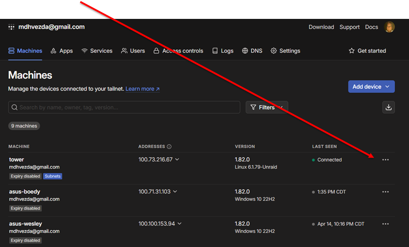The width and height of the screenshot is (409, 247).
Task: Click the Addresses column info icon
Action: pyautogui.click(x=169, y=147)
